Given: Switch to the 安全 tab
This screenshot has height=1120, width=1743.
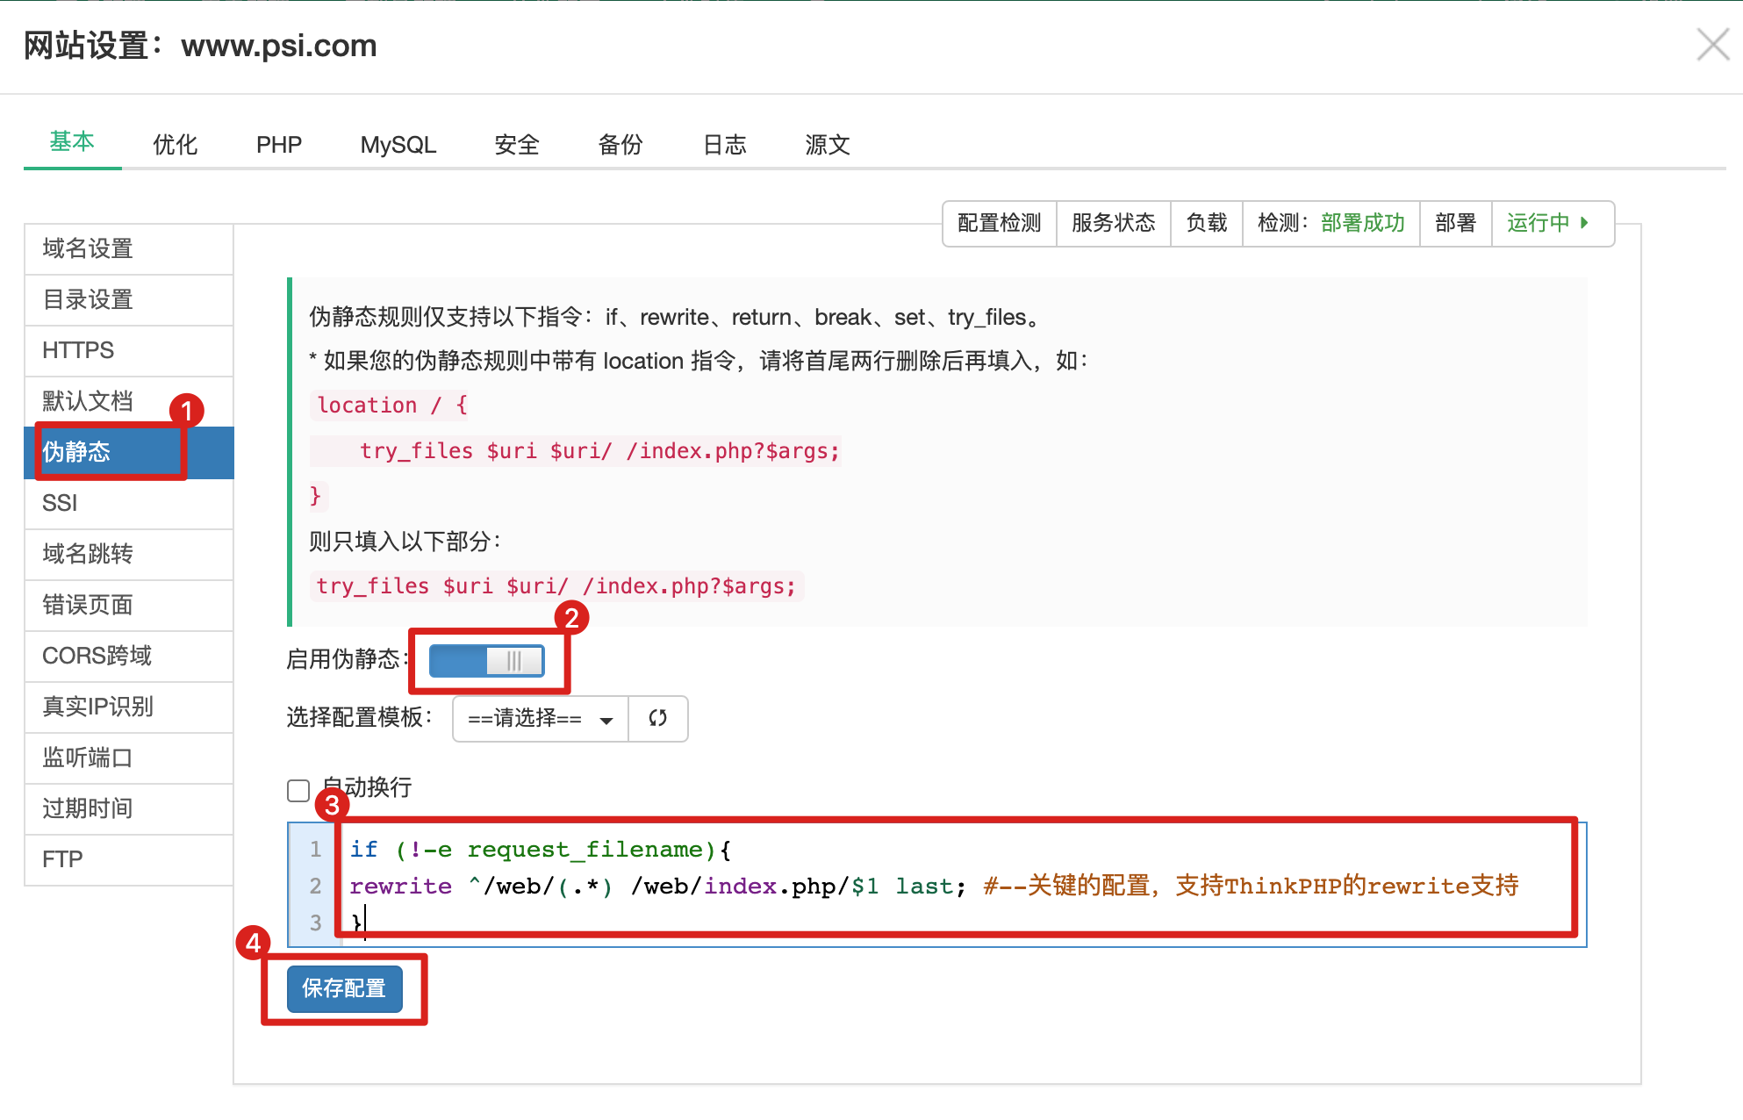Looking at the screenshot, I should (516, 145).
